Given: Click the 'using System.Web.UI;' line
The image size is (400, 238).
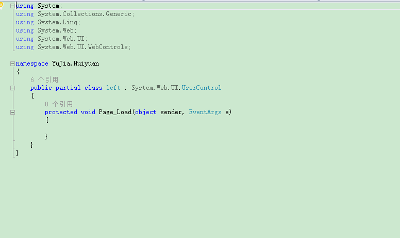Looking at the screenshot, I should 52,39.
